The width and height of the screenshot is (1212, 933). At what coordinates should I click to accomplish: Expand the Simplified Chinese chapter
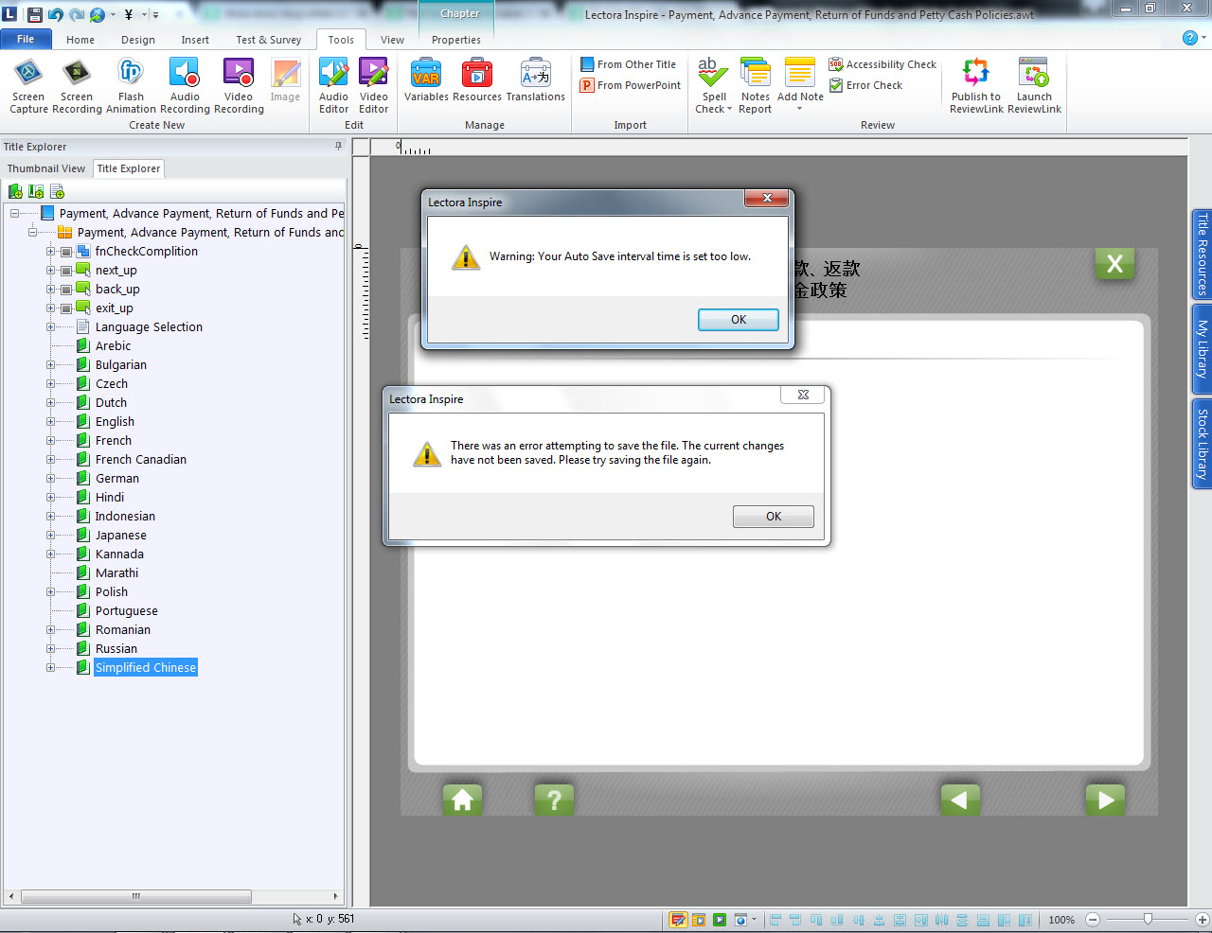[x=51, y=667]
